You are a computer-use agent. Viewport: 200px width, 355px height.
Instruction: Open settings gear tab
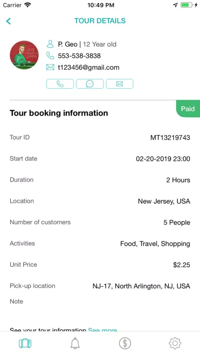tap(175, 343)
